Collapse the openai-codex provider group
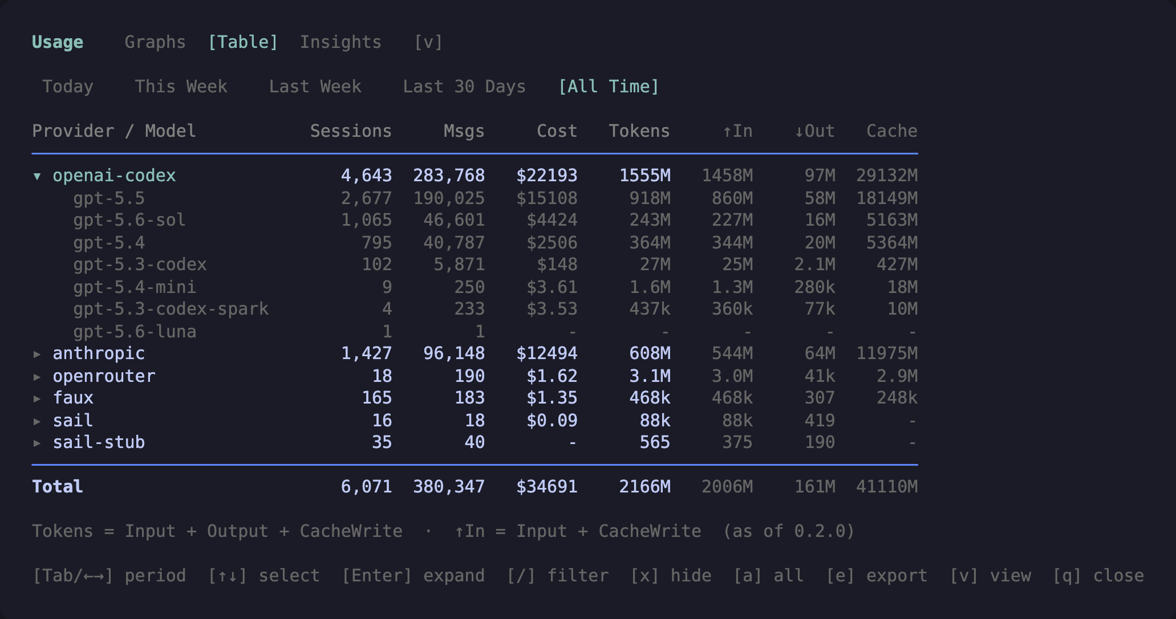This screenshot has height=619, width=1176. coord(37,176)
